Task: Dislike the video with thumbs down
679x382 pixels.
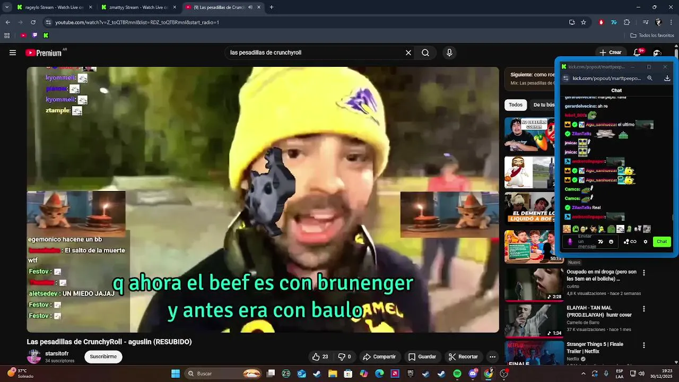Action: coord(345,357)
